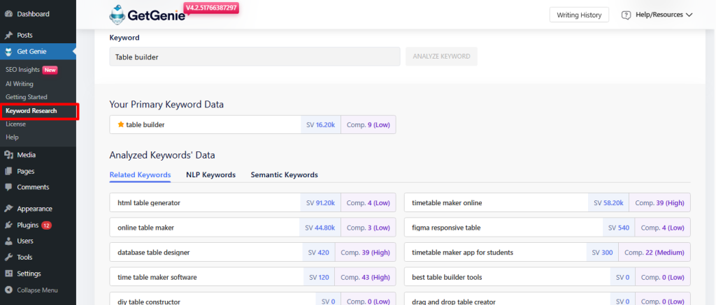716x305 pixels.
Task: Select drag and drop table creator keyword
Action: click(547, 299)
